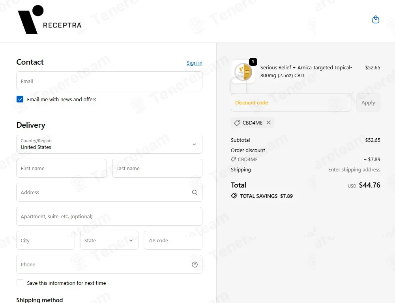Focus the Email input field
Viewport: 395px width, 303px height.
pyautogui.click(x=109, y=81)
